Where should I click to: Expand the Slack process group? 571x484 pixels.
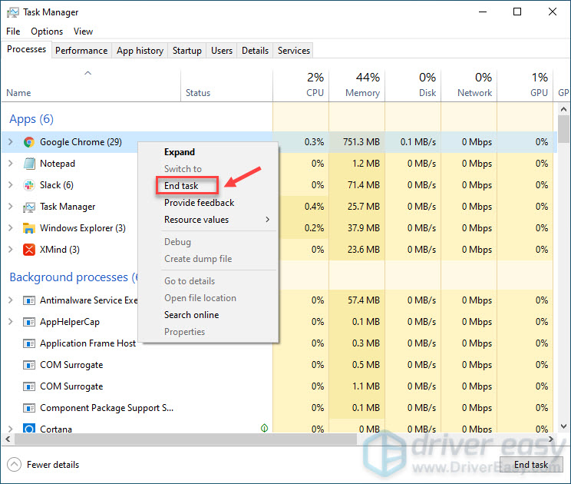click(10, 185)
